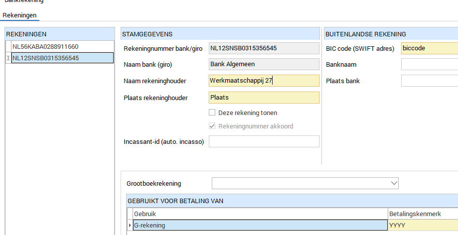Click the row marker beside NL12SNSB0315356545
Viewport: 458px width, 235px height.
[x=8, y=58]
